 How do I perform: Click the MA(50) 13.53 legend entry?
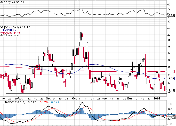11,30
